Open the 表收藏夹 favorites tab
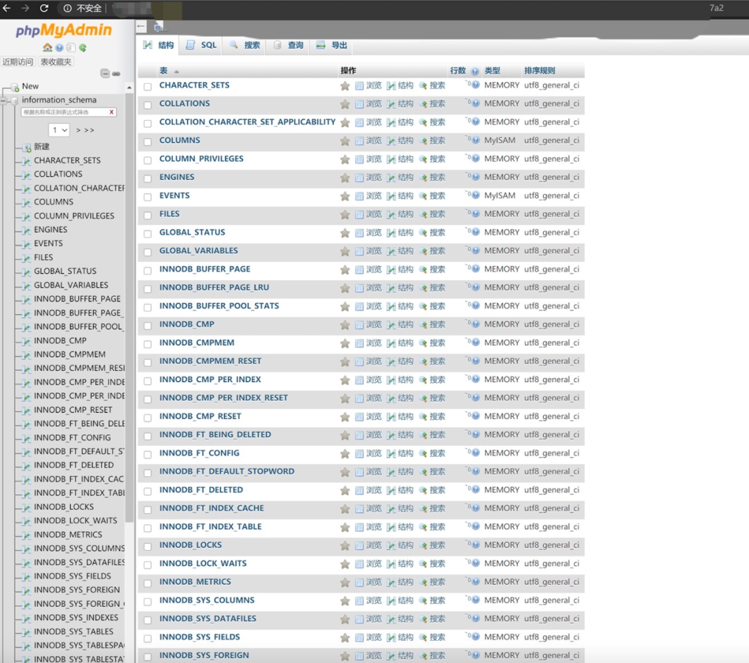This screenshot has width=749, height=663. (x=56, y=62)
